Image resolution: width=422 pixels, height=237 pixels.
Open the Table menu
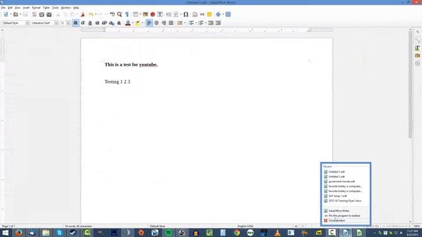click(x=46, y=8)
